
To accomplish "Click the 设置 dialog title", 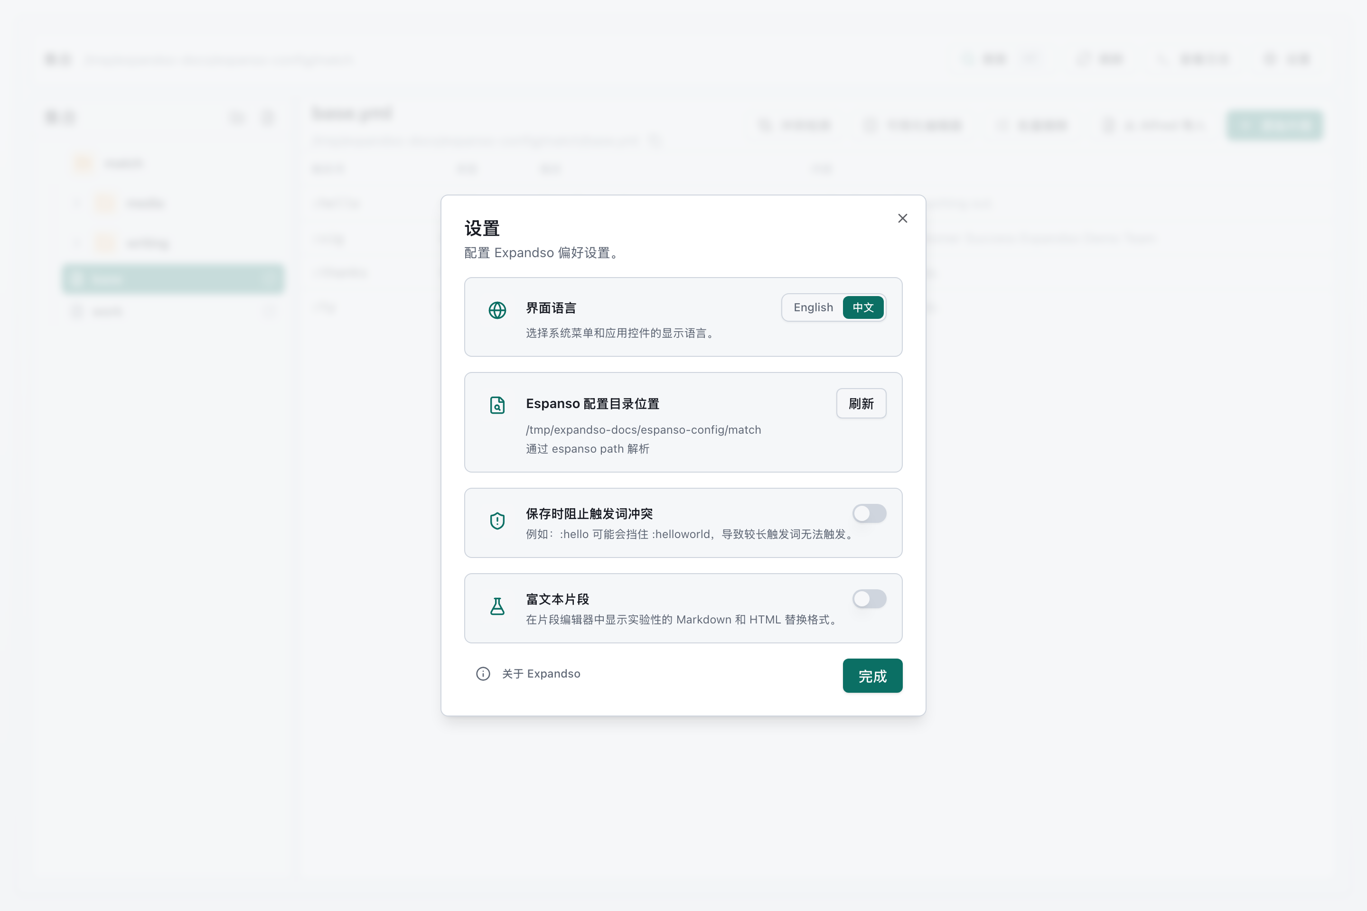I will point(482,228).
